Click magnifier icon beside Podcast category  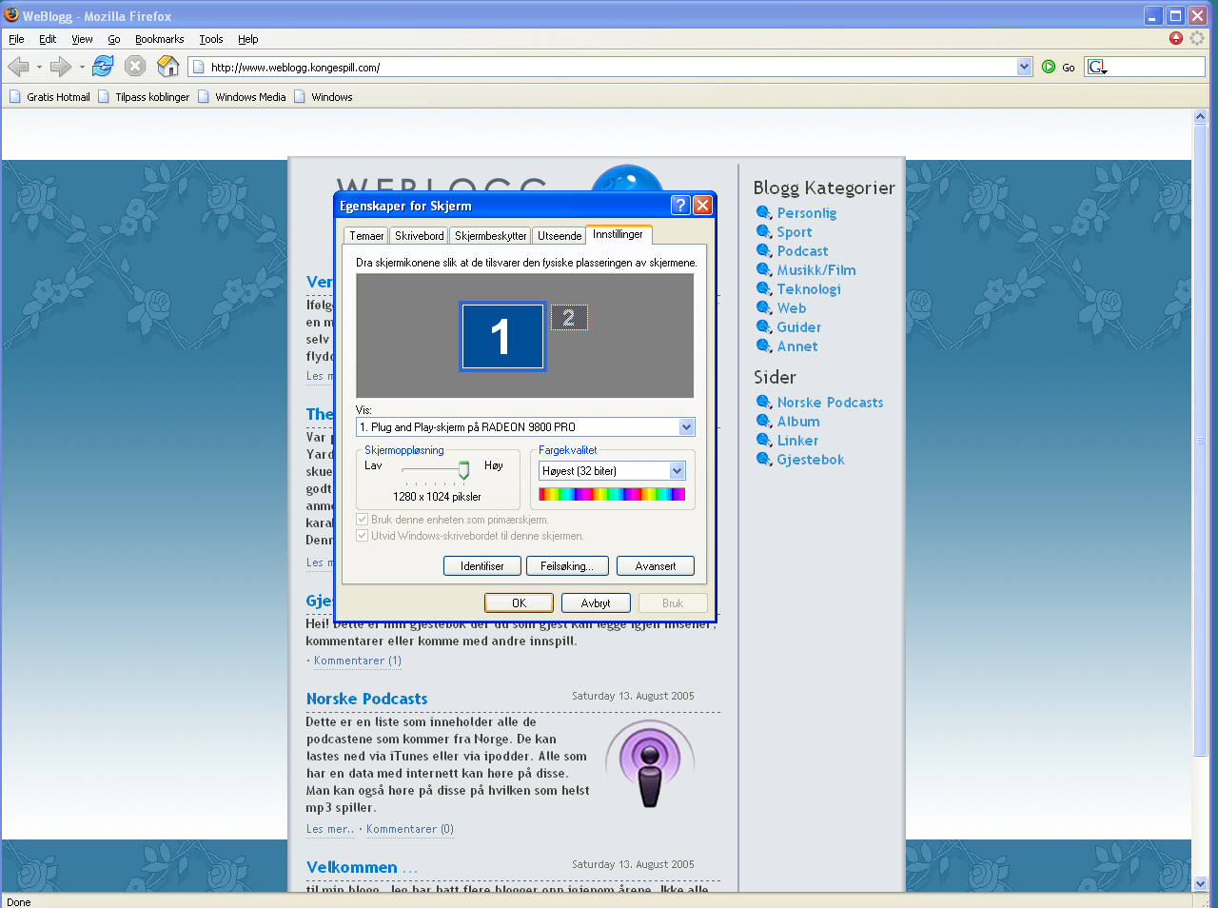(x=763, y=250)
